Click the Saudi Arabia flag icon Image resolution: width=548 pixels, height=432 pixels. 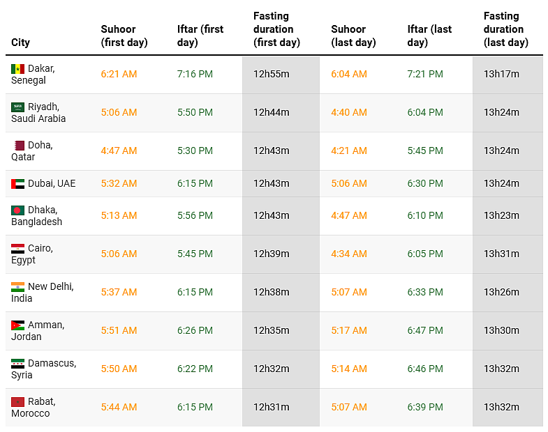pyautogui.click(x=18, y=107)
